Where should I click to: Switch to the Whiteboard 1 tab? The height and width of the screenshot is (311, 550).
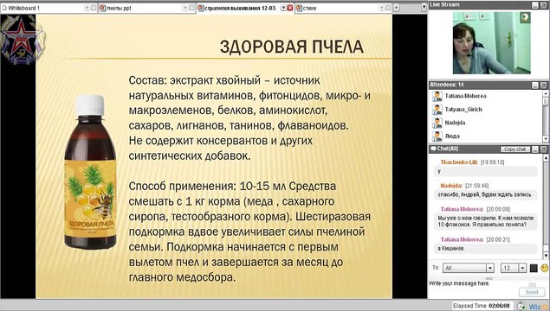49,8
